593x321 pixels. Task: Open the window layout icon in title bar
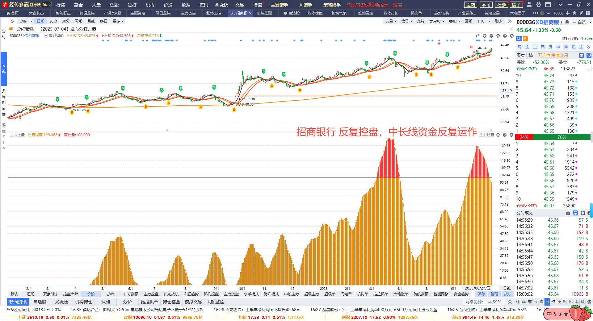point(548,5)
